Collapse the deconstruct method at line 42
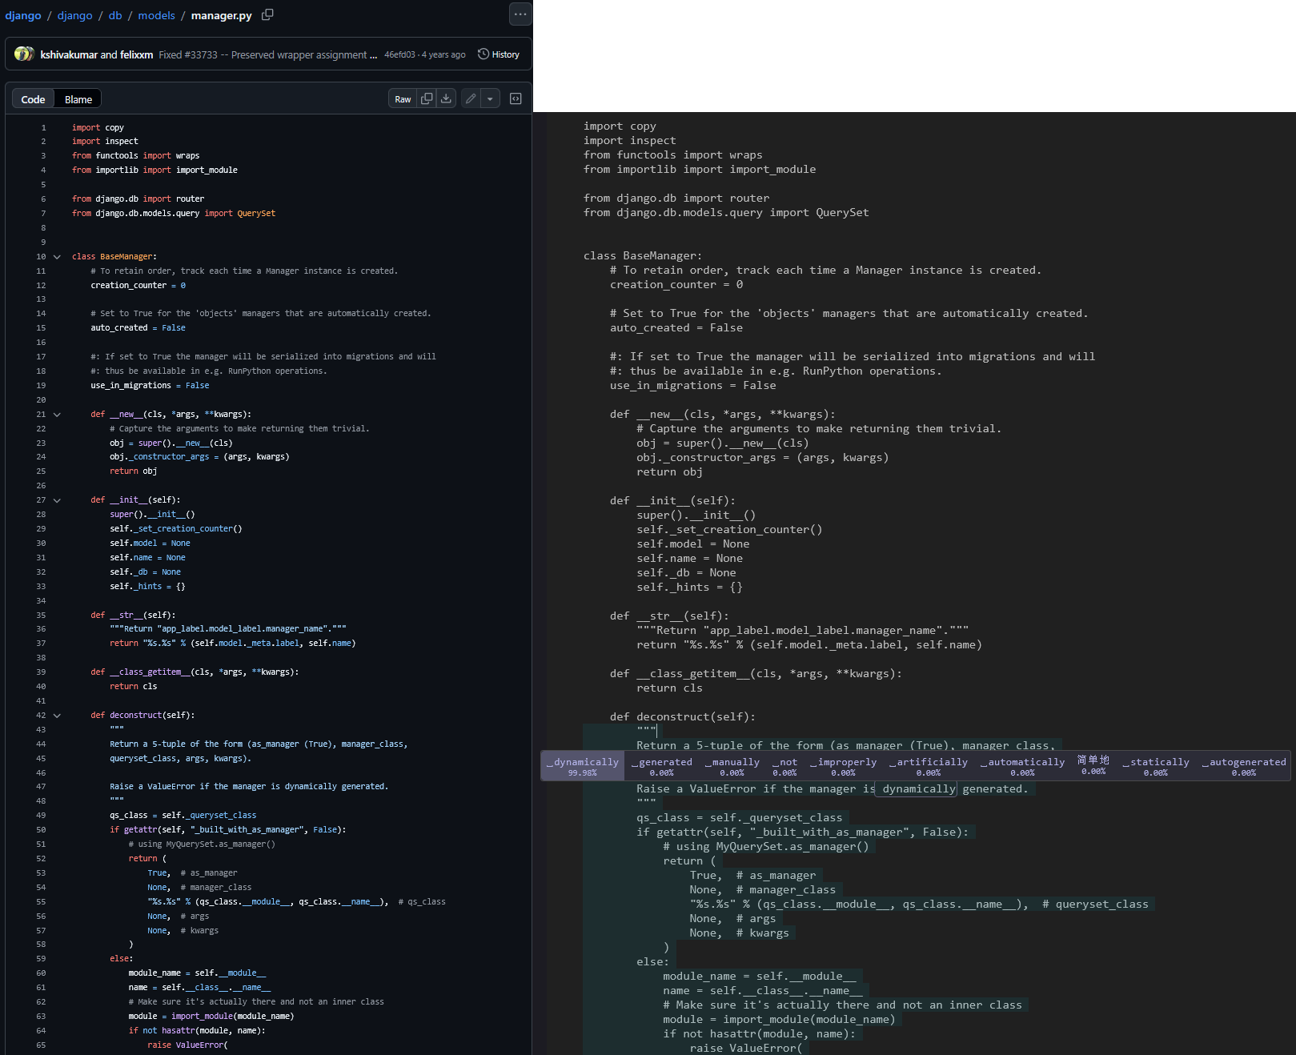 pos(57,716)
